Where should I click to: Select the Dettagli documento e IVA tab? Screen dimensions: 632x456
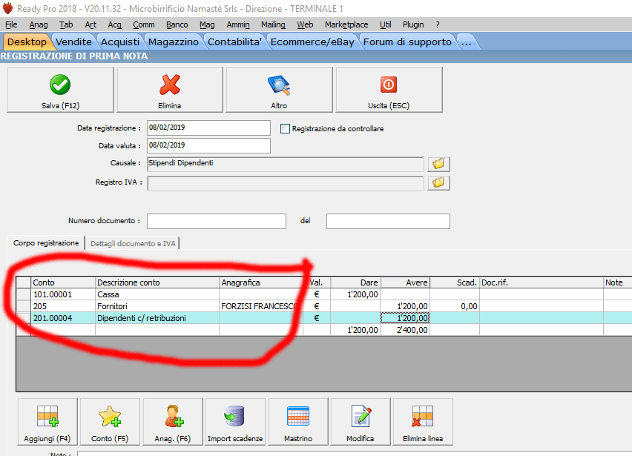tap(133, 243)
